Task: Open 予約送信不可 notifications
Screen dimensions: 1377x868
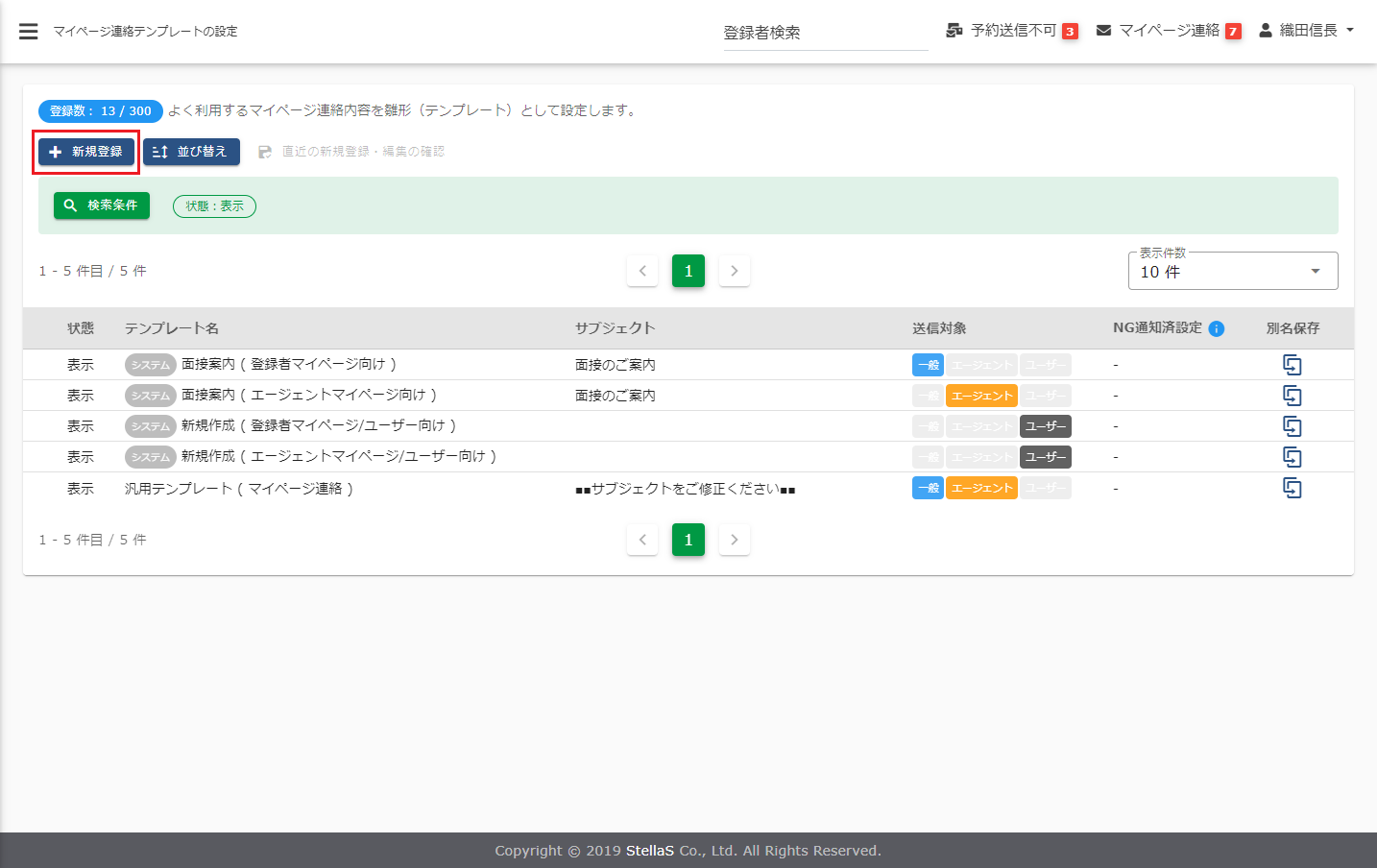Action: click(x=1012, y=31)
